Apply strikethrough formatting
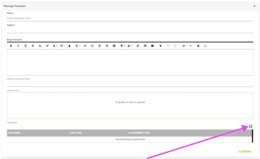This screenshot has height=159, width=260. 33,46
